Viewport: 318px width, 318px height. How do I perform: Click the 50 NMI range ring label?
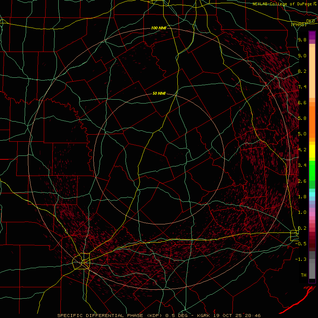tap(159, 94)
